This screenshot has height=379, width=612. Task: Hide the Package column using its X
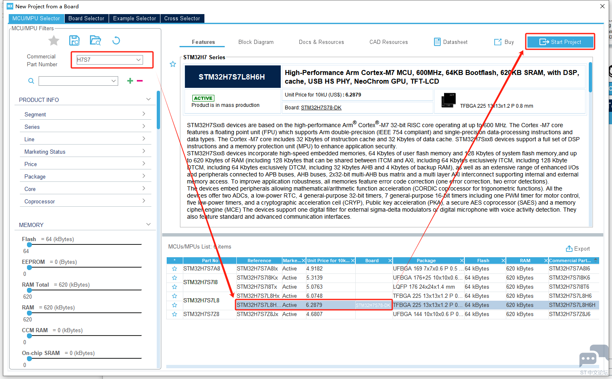coord(461,261)
